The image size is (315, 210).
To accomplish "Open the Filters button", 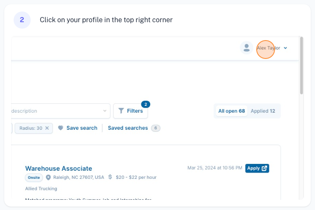I will point(131,111).
